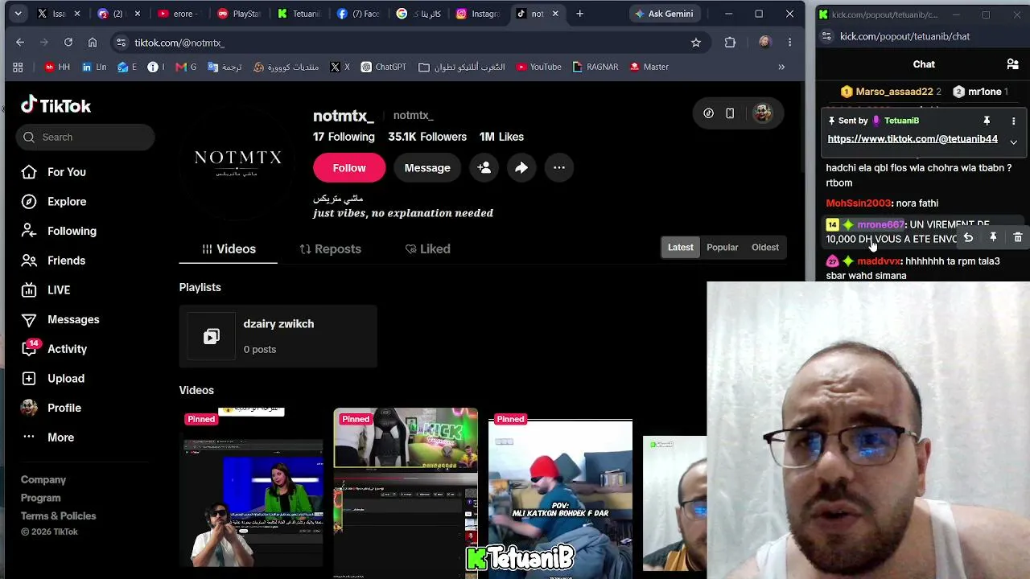Open the dzairy zwichk playlist
The image size is (1030, 579).
(278, 336)
